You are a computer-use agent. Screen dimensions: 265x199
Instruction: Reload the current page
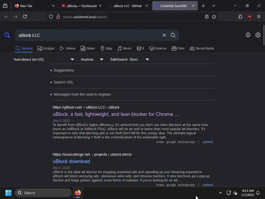[x=25, y=17]
